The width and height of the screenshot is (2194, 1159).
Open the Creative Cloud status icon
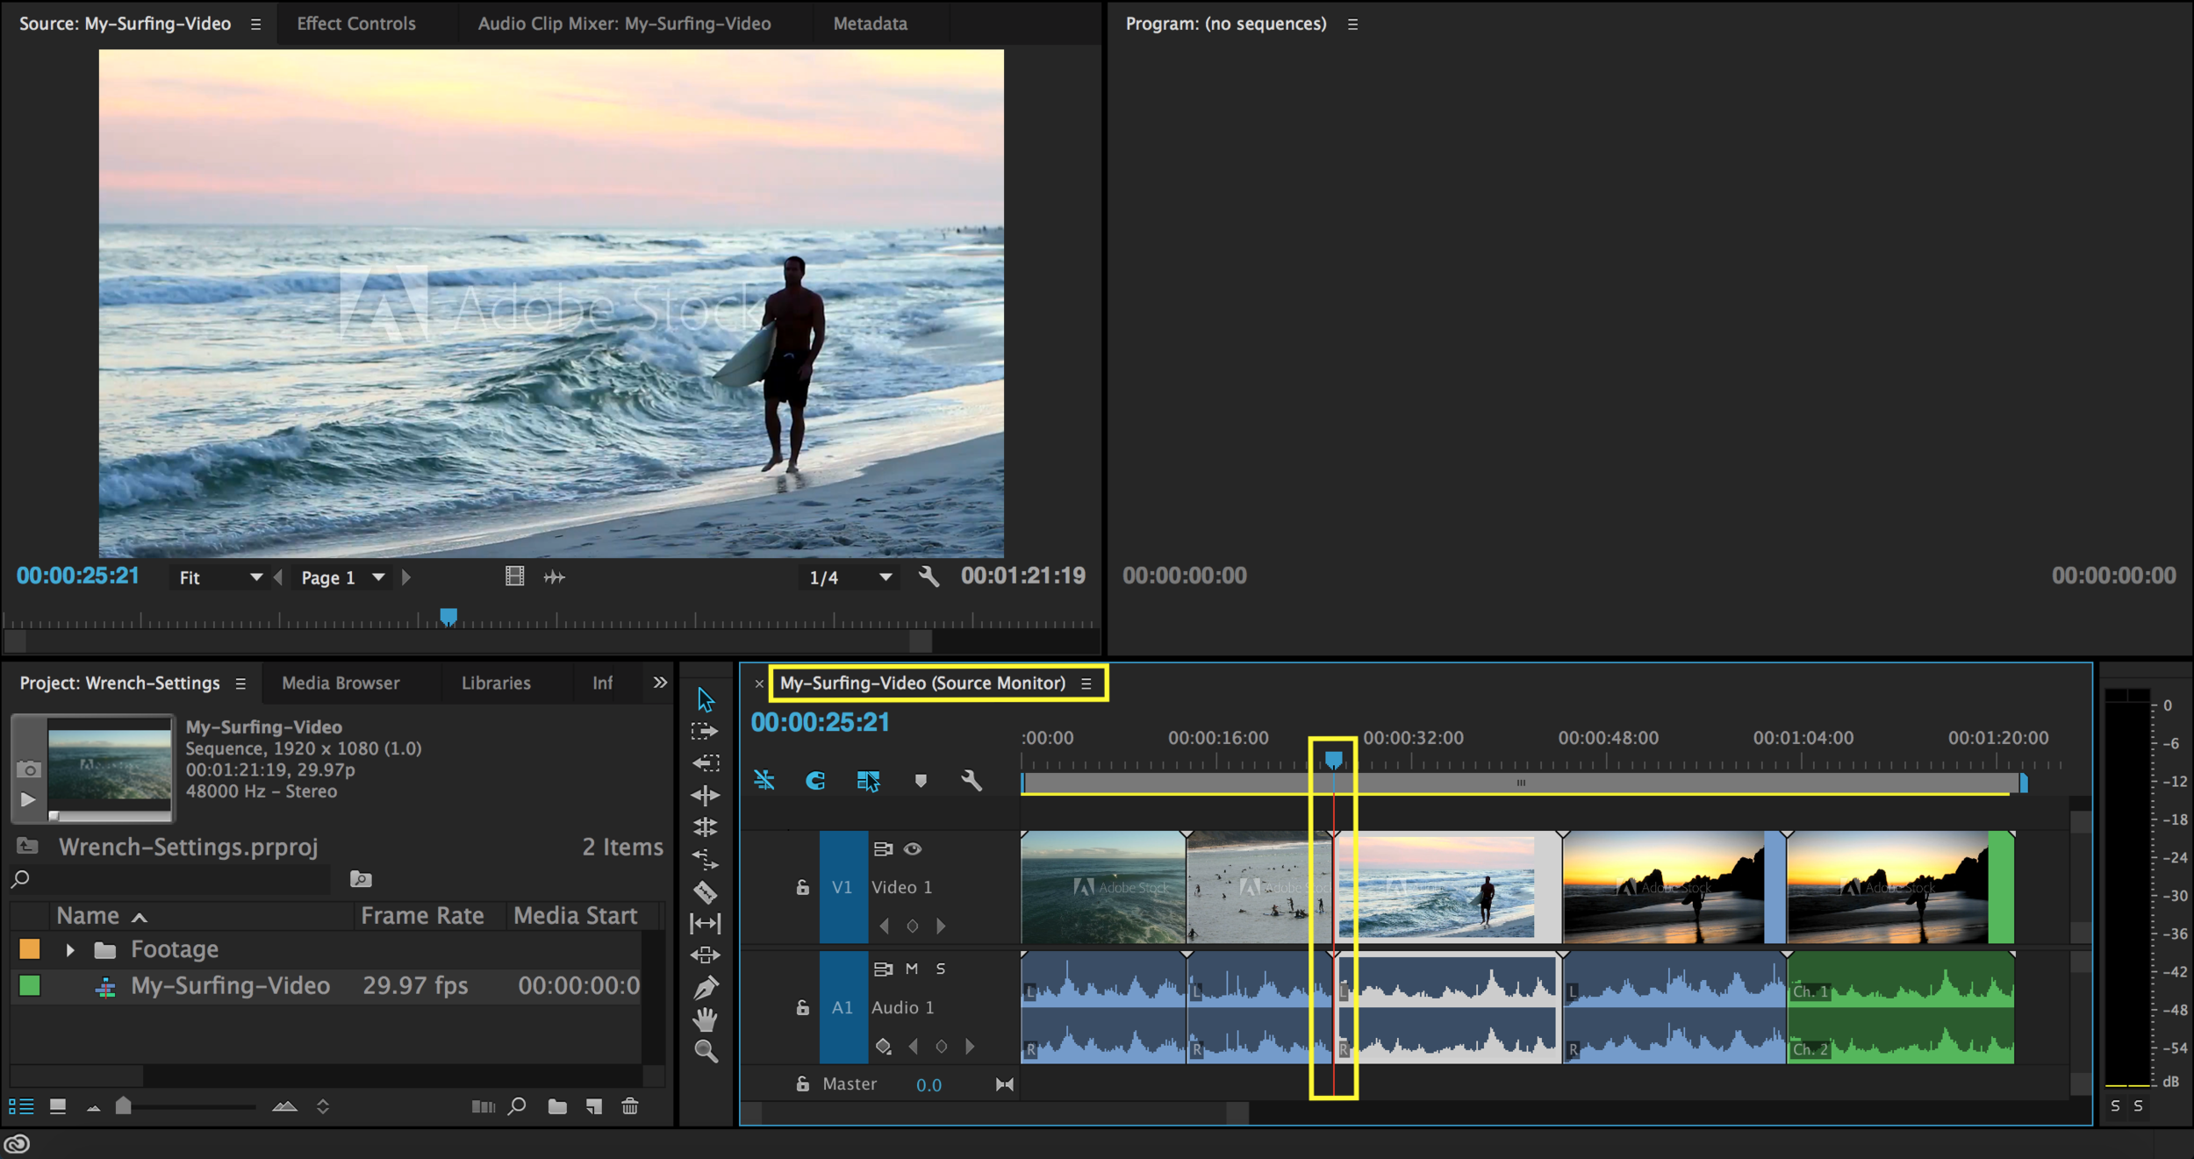point(18,1143)
